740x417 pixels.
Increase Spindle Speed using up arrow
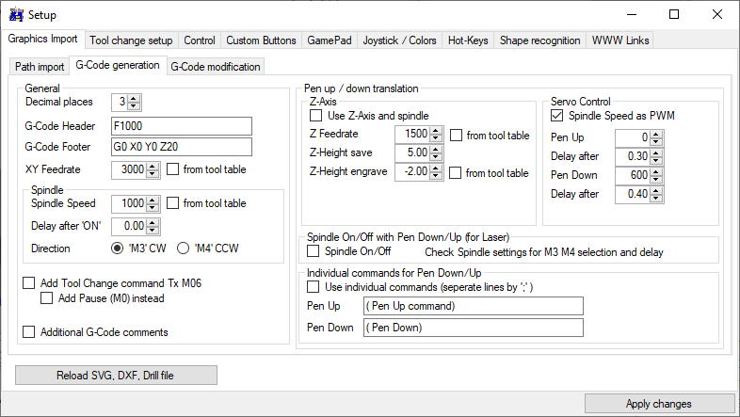click(x=154, y=200)
